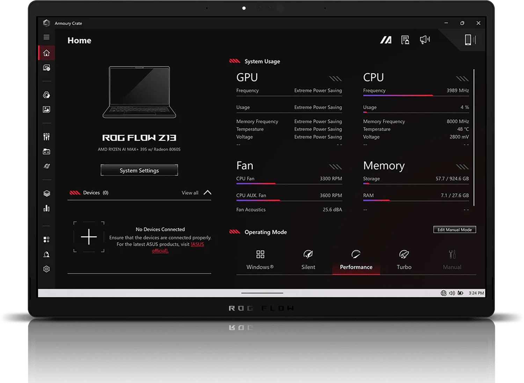Viewport: 524px width, 383px height.
Task: Click the Edit Manual Mode button
Action: (x=455, y=230)
